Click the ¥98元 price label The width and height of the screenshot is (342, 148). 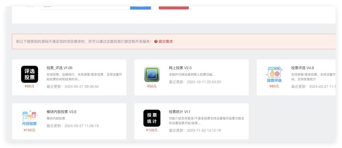tap(29, 86)
